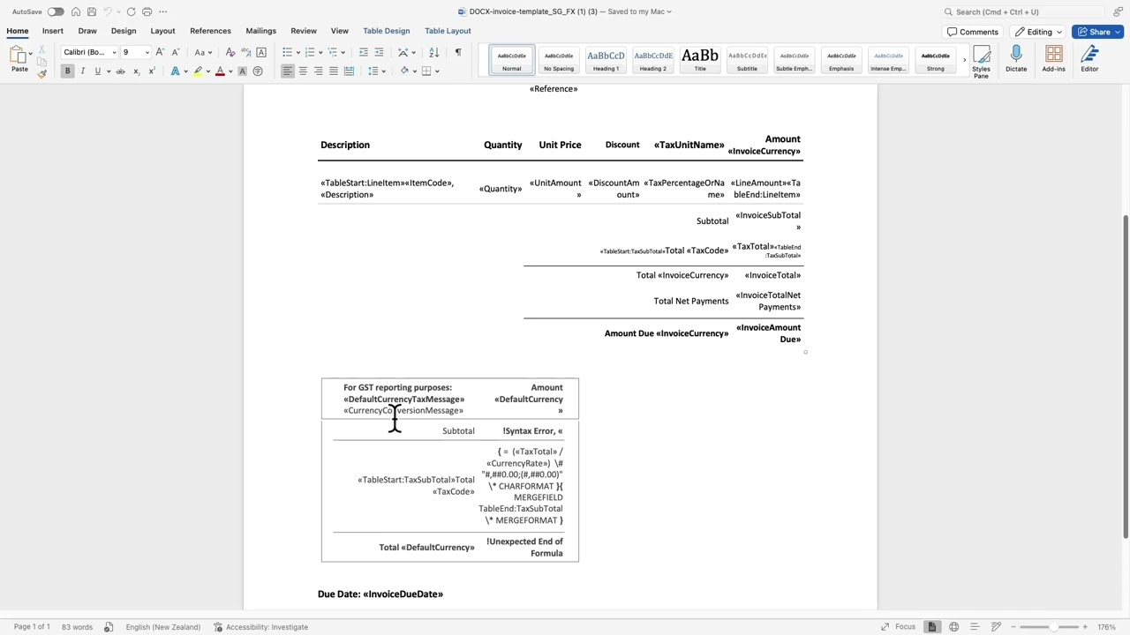Open the Paste button
The height and width of the screenshot is (635, 1130).
click(19, 59)
